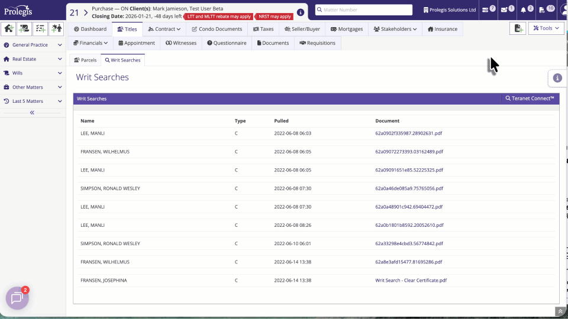Open the Taxes tab
The height and width of the screenshot is (319, 568).
pyautogui.click(x=263, y=29)
